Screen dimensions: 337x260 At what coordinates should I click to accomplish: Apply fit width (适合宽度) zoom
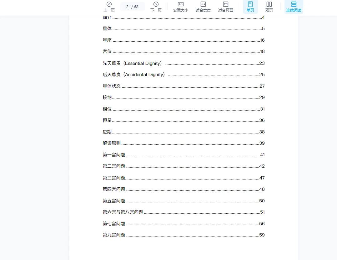pyautogui.click(x=203, y=7)
